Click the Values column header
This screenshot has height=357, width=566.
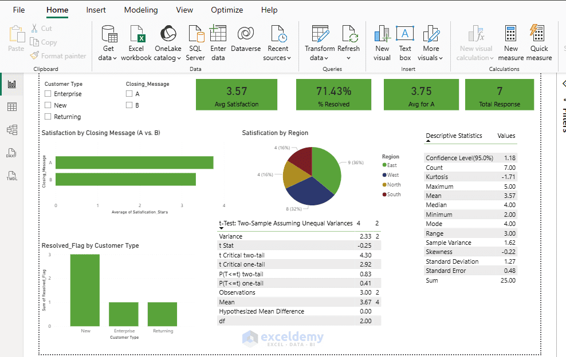[506, 136]
